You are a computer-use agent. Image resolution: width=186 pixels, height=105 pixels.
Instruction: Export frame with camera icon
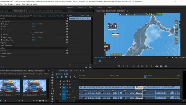[x=166, y=66]
